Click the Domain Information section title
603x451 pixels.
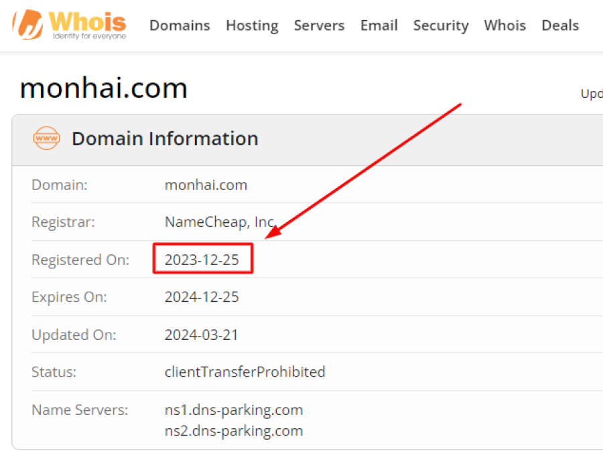click(x=165, y=139)
